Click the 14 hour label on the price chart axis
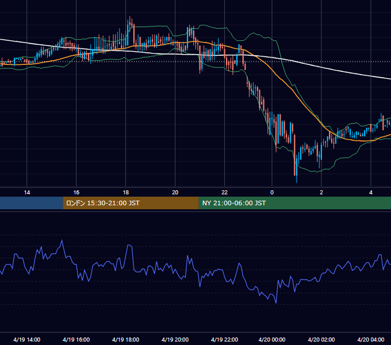This screenshot has width=391, height=345. (27, 193)
